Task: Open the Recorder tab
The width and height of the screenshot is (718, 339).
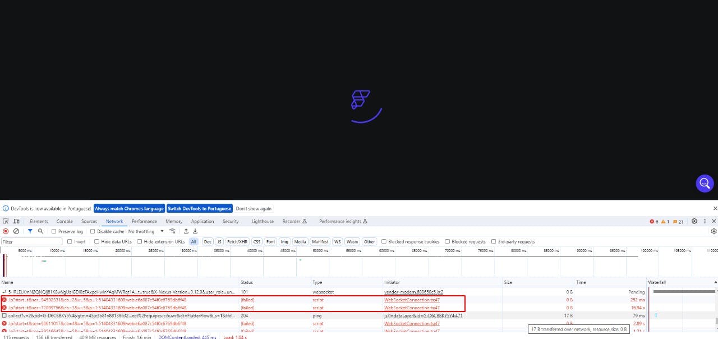Action: click(x=294, y=221)
